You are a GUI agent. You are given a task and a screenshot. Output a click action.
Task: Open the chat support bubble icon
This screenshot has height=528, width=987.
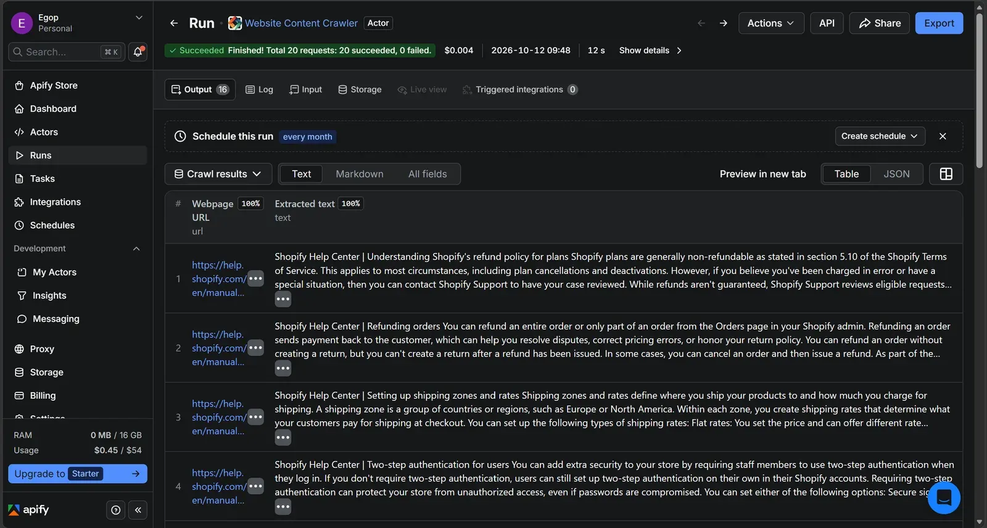pyautogui.click(x=944, y=497)
